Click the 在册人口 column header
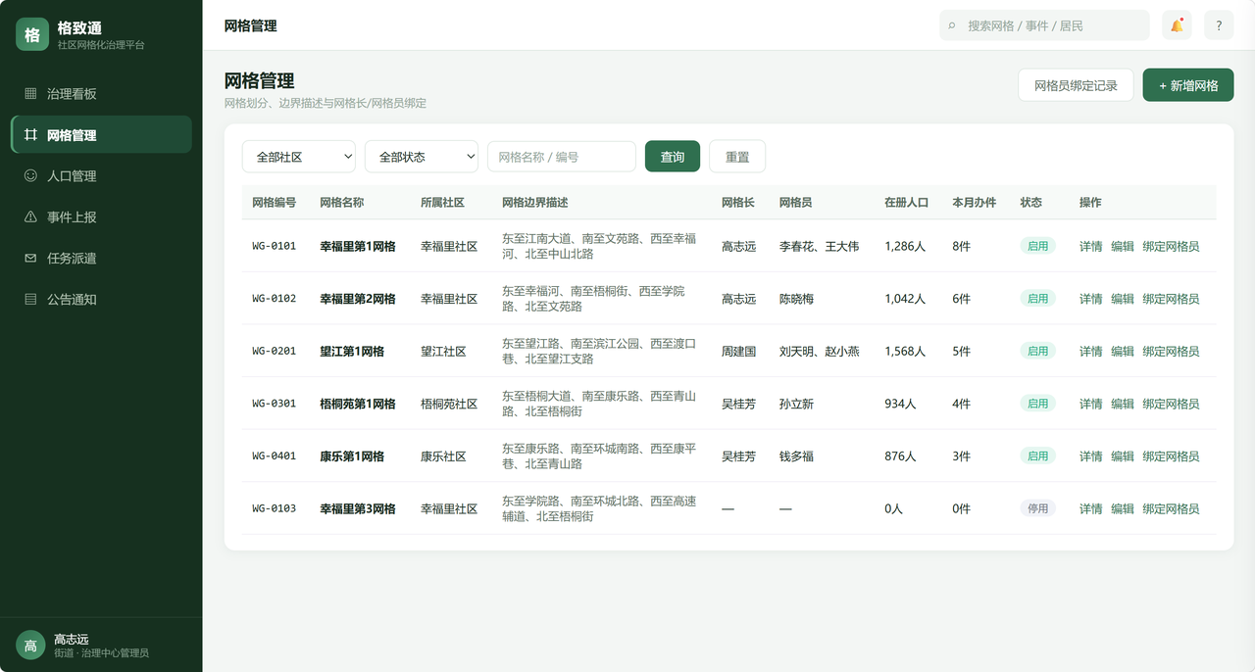Screen dimensions: 1255x672 pos(906,203)
